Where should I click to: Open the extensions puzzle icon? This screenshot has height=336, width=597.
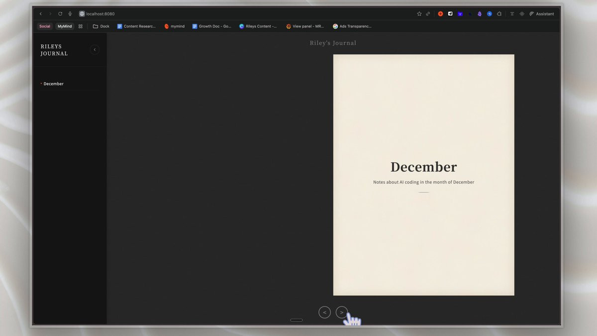coord(499,14)
